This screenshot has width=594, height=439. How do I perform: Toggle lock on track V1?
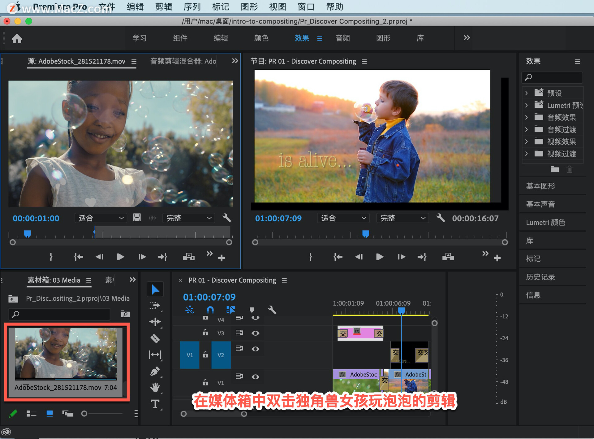click(205, 382)
